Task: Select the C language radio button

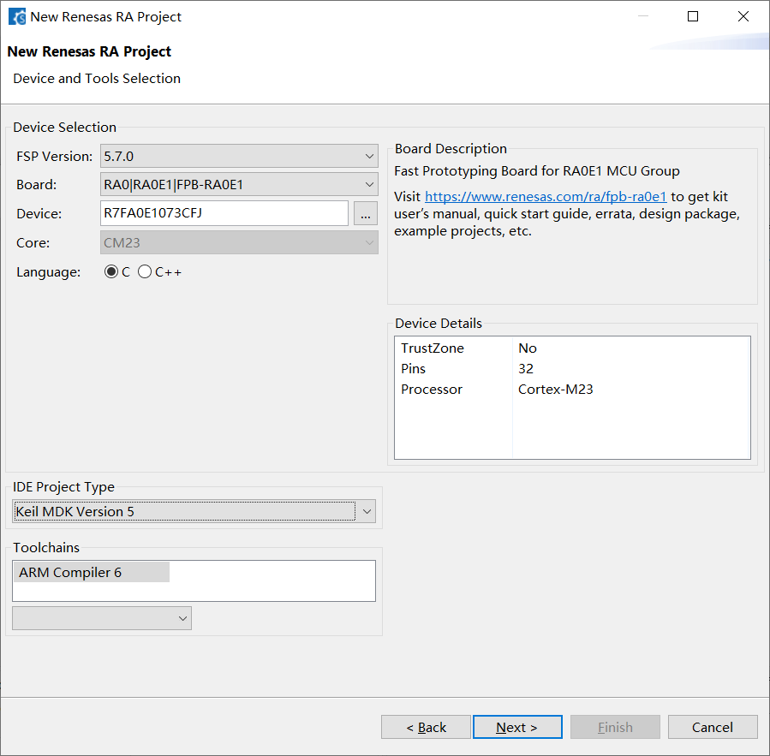Action: (111, 272)
